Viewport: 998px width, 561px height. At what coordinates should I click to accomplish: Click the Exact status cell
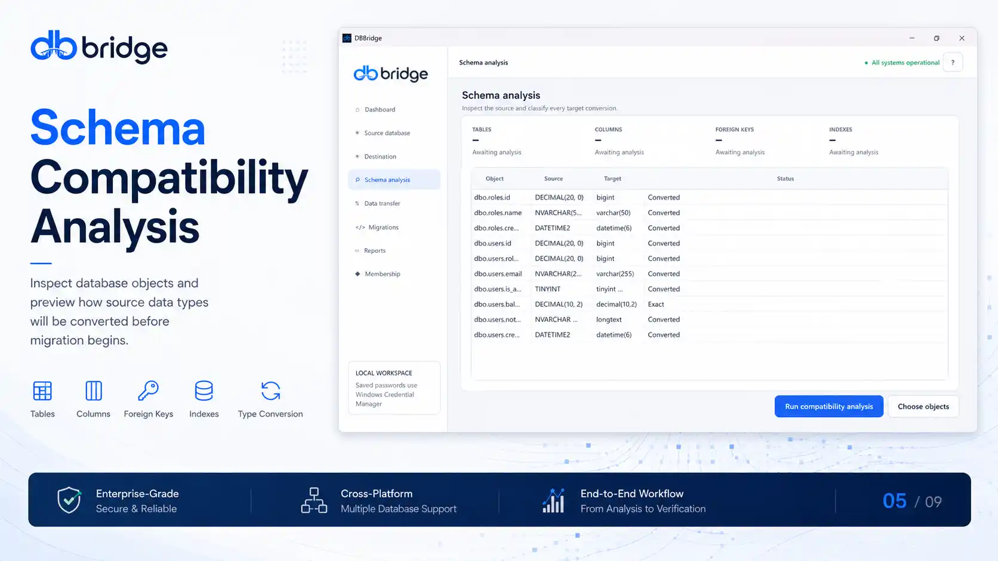[656, 305]
